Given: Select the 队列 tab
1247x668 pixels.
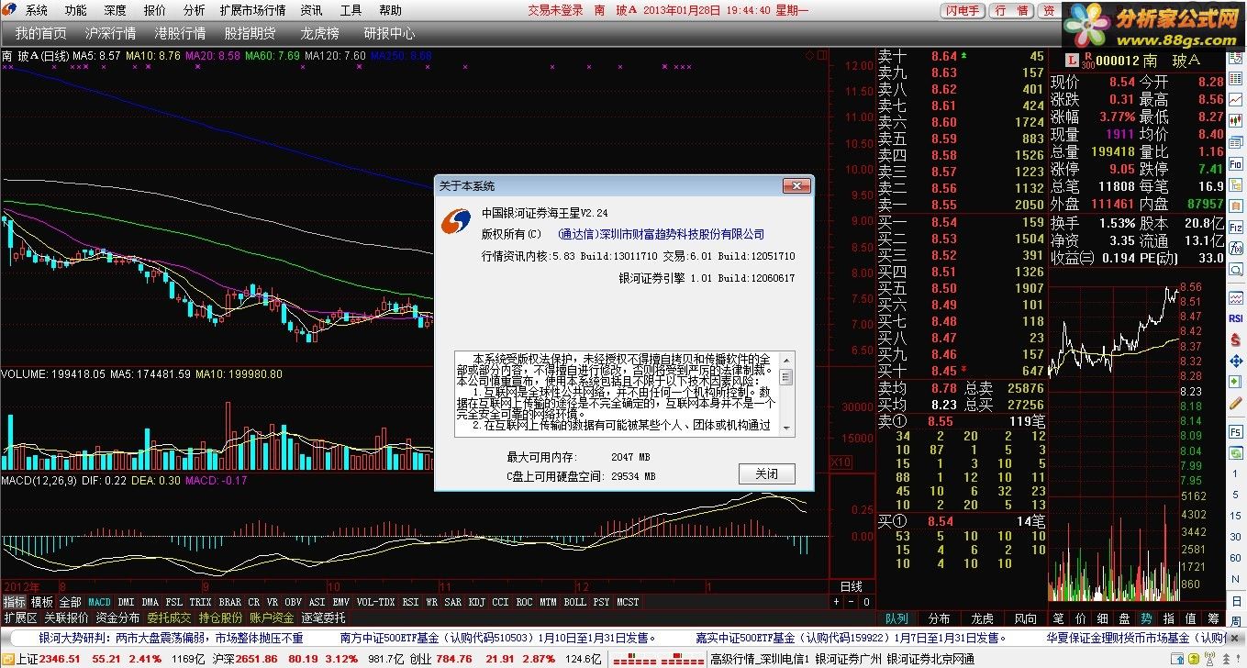Looking at the screenshot, I should [896, 619].
